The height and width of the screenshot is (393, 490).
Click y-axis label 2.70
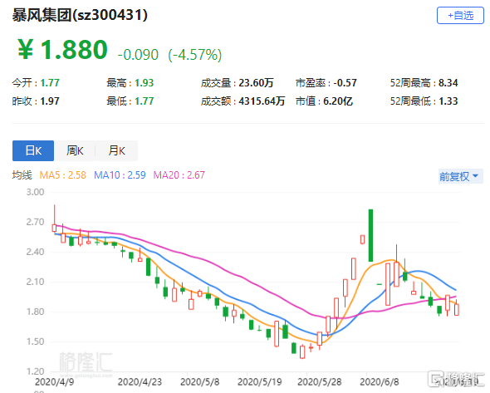click(35, 222)
